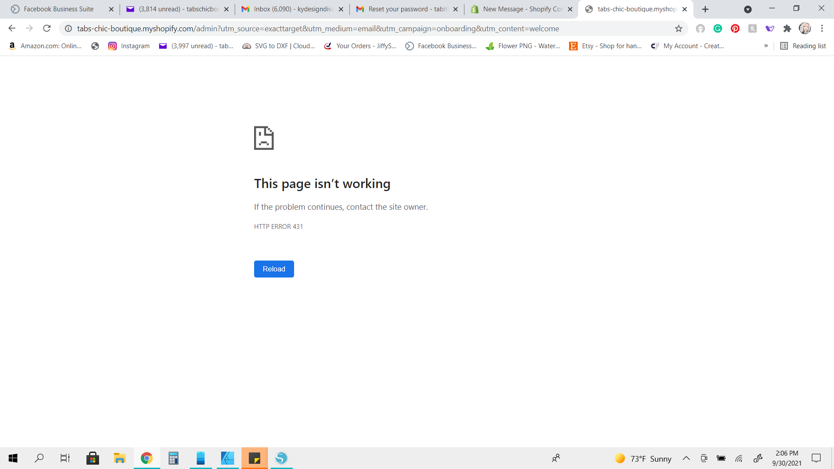The image size is (834, 469).
Task: Click the address bar URL
Action: click(318, 29)
